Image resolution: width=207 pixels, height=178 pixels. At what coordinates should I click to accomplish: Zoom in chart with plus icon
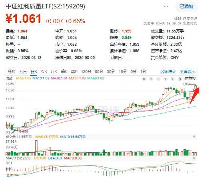pos(151,79)
